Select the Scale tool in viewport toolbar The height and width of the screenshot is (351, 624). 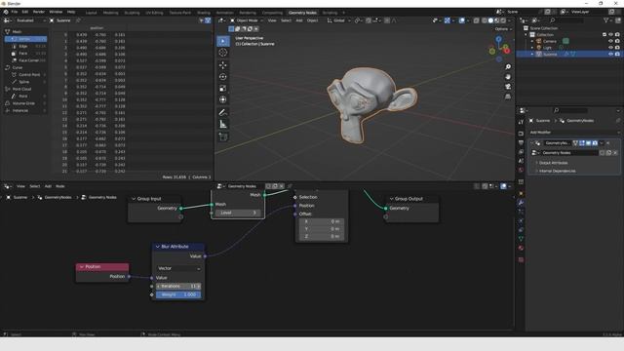pos(223,89)
